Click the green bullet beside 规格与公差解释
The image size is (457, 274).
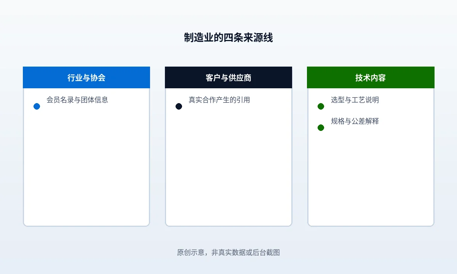coord(321,127)
